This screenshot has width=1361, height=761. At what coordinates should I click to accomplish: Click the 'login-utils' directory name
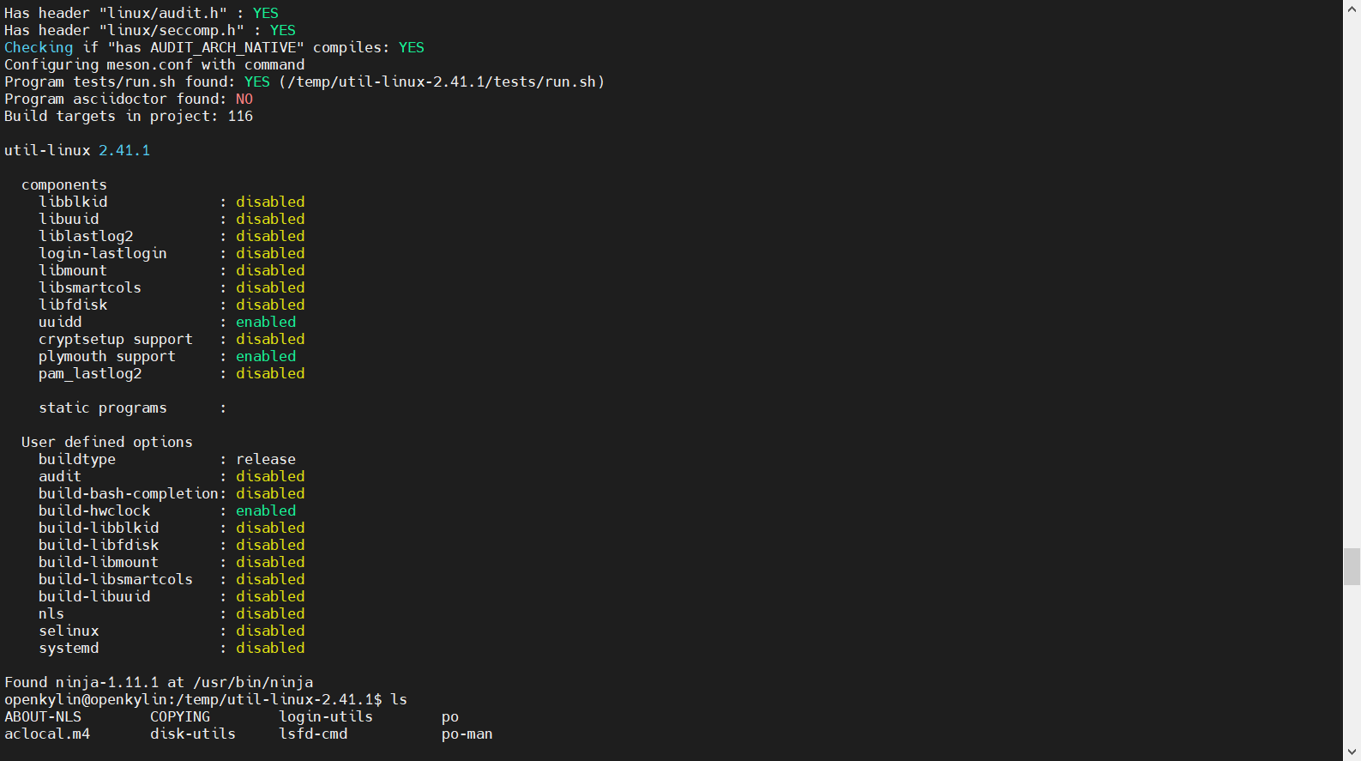coord(326,716)
